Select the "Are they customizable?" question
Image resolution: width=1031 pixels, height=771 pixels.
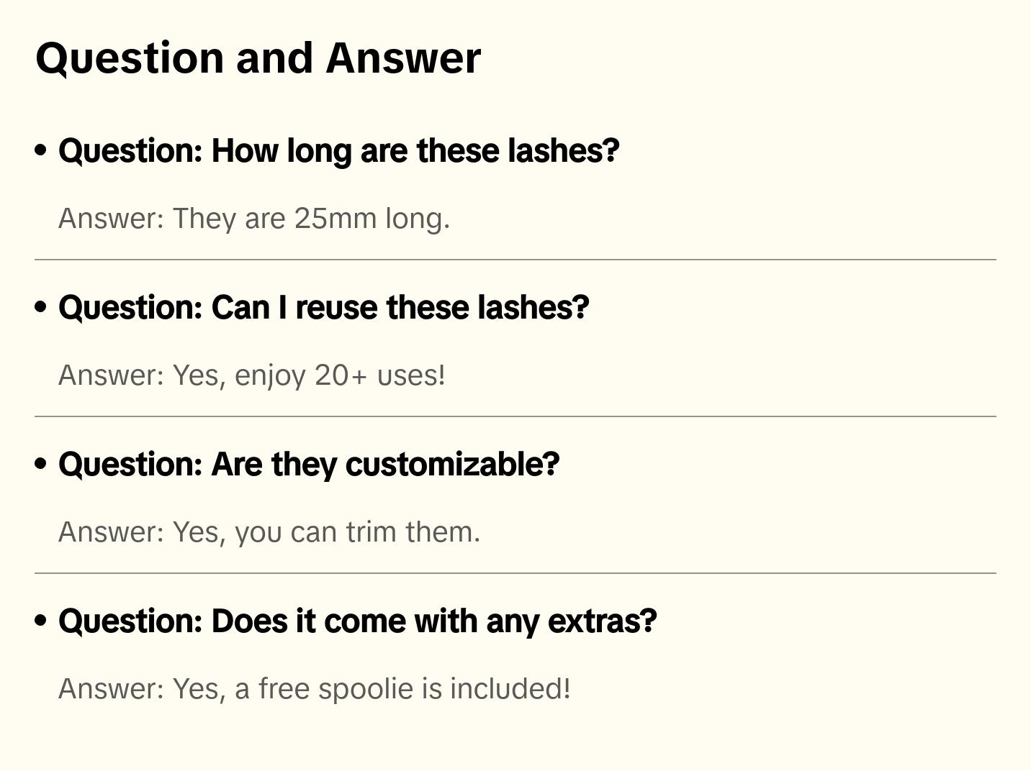(x=309, y=464)
